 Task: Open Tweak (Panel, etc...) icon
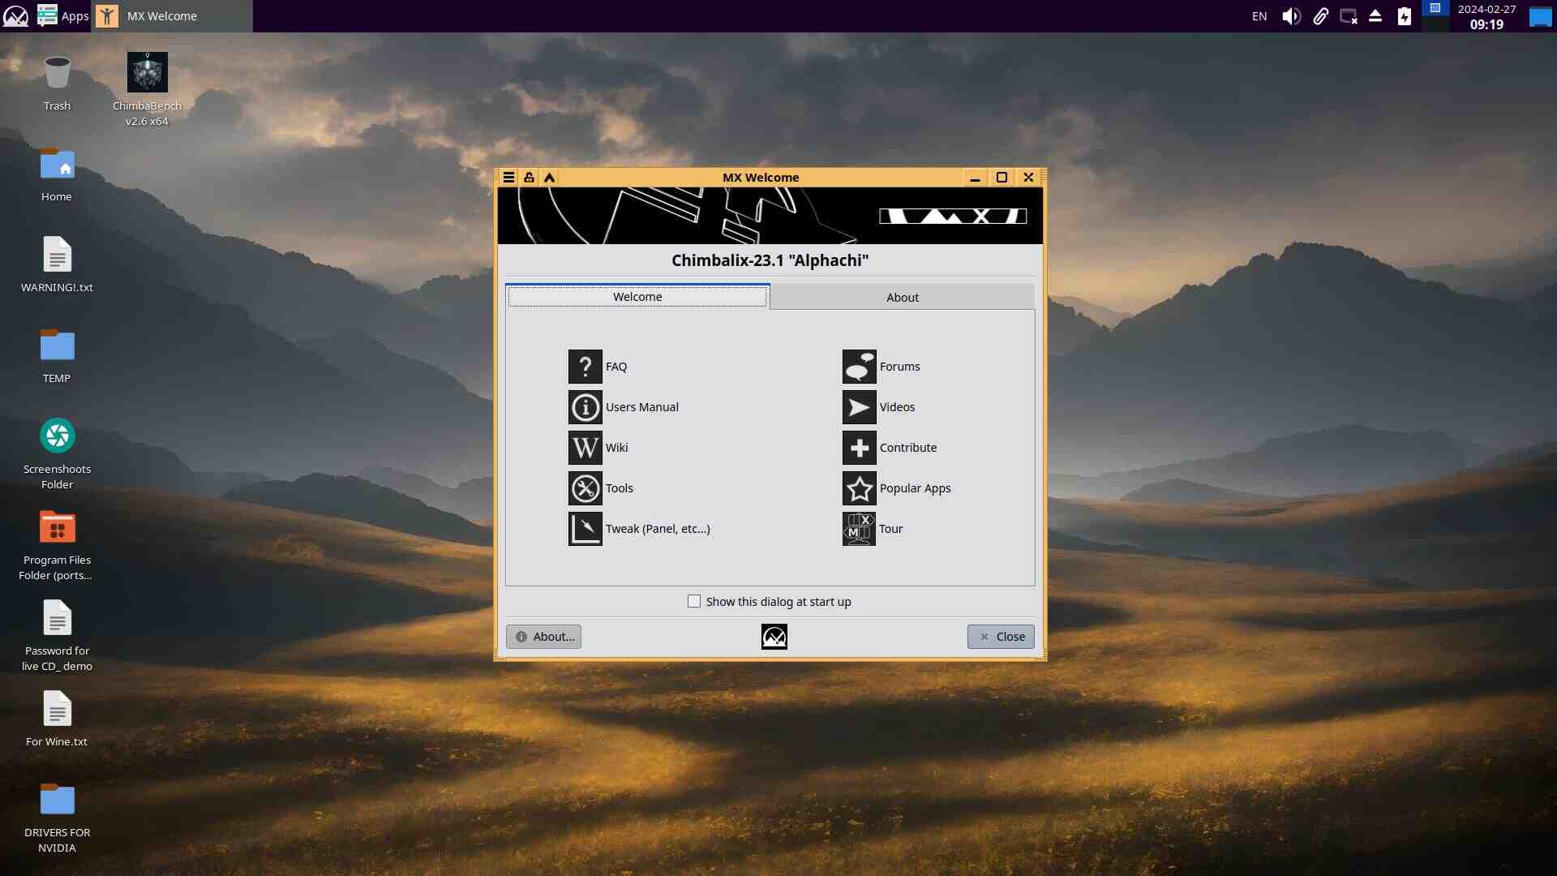[x=585, y=529]
